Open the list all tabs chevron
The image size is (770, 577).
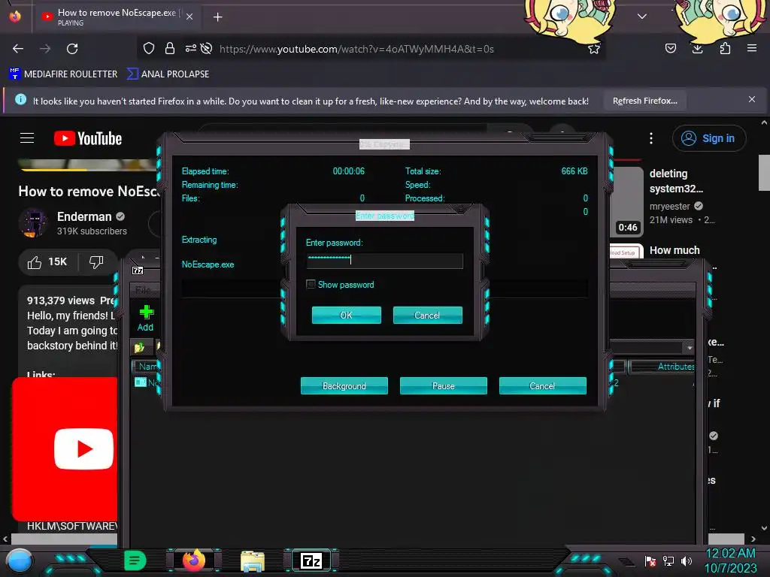point(642,17)
